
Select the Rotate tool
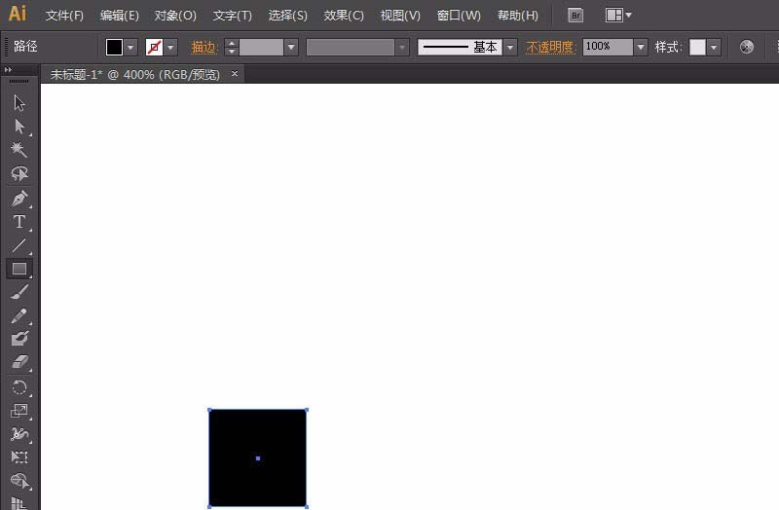[19, 387]
